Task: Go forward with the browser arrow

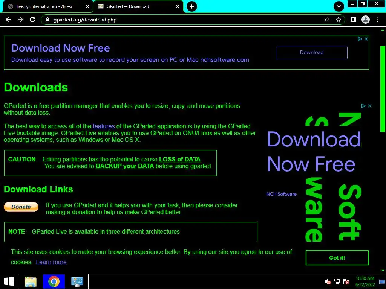Action: (x=20, y=20)
